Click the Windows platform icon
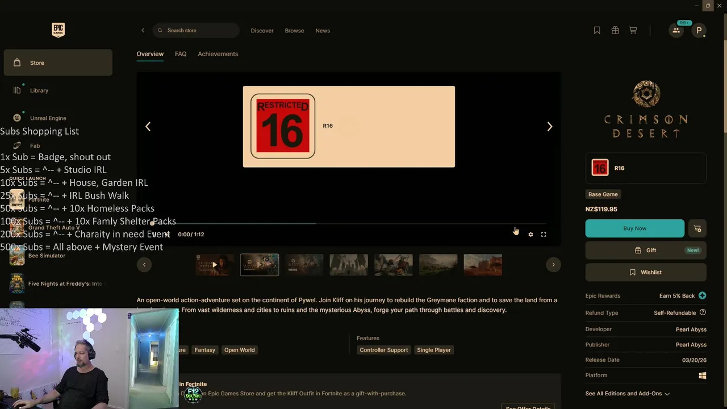 (x=703, y=375)
